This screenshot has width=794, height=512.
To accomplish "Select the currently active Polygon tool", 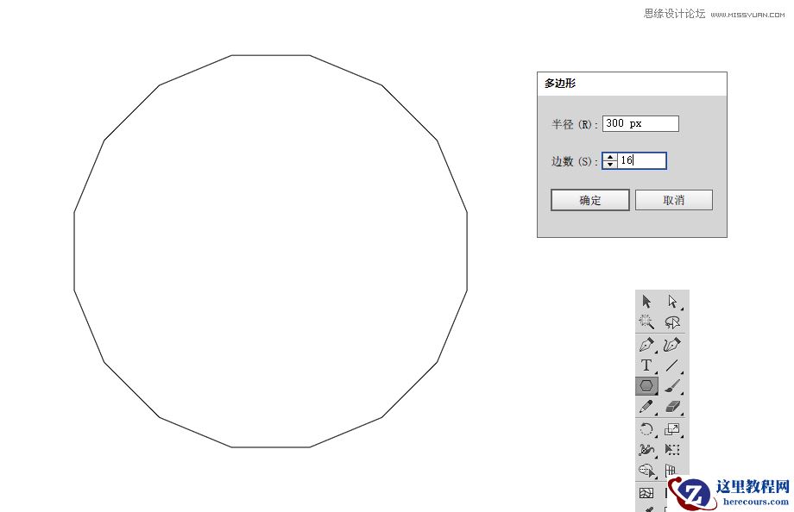I will pyautogui.click(x=646, y=385).
